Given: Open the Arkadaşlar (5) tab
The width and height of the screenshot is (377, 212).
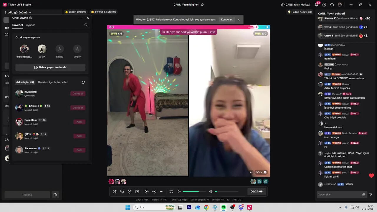Looking at the screenshot, I should coord(25,82).
